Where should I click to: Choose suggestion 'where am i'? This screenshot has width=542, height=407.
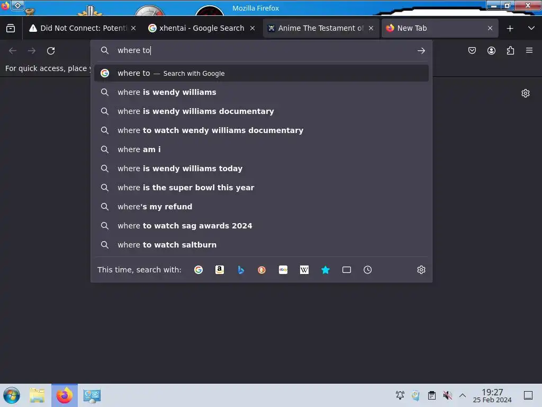tap(261, 149)
